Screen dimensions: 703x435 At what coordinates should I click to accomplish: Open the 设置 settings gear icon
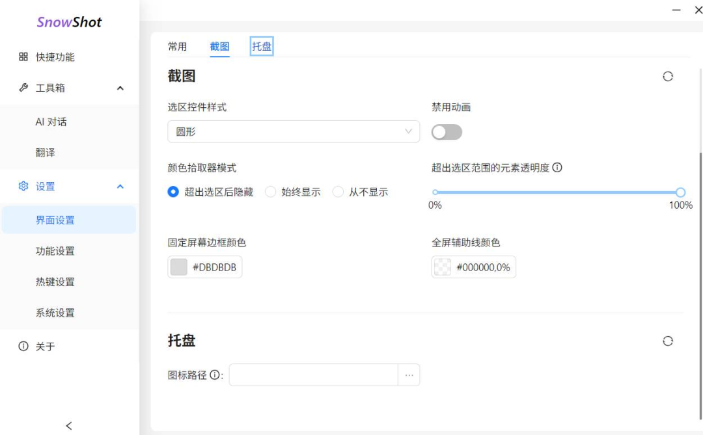click(x=23, y=186)
